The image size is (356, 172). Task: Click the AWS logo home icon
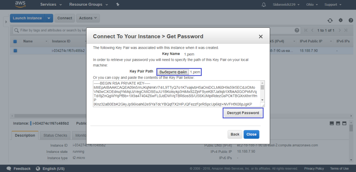click(20, 4)
